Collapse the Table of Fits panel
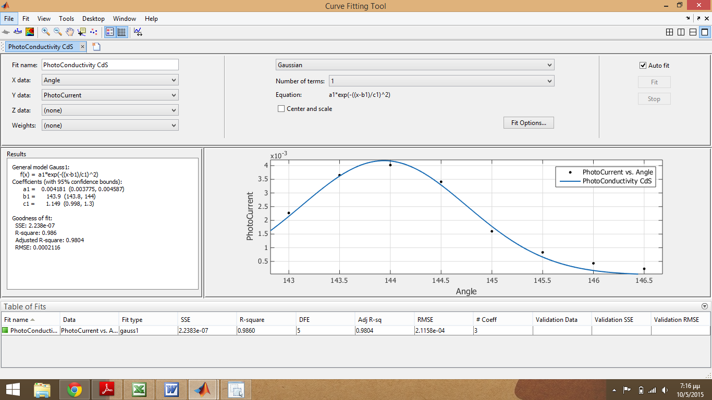Screen dimensions: 712x400 click(705, 307)
